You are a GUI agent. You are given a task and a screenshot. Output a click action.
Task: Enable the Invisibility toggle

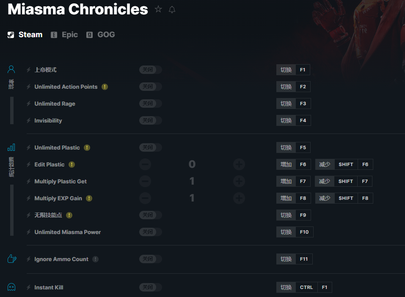pyautogui.click(x=151, y=120)
